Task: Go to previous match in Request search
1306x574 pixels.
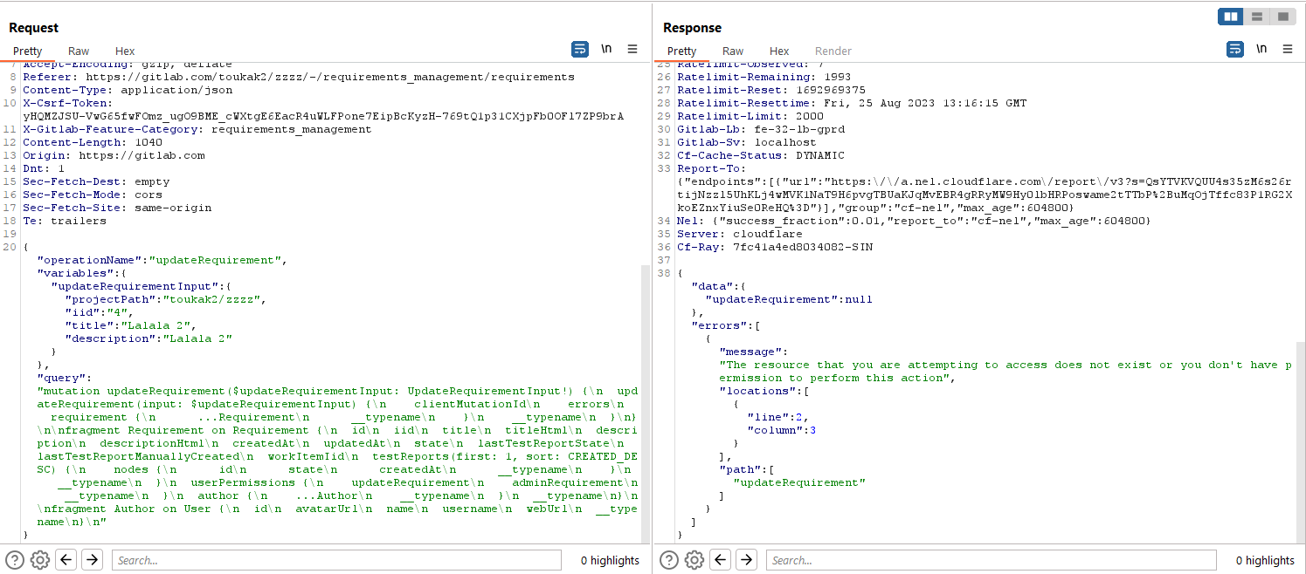Action: click(x=66, y=560)
